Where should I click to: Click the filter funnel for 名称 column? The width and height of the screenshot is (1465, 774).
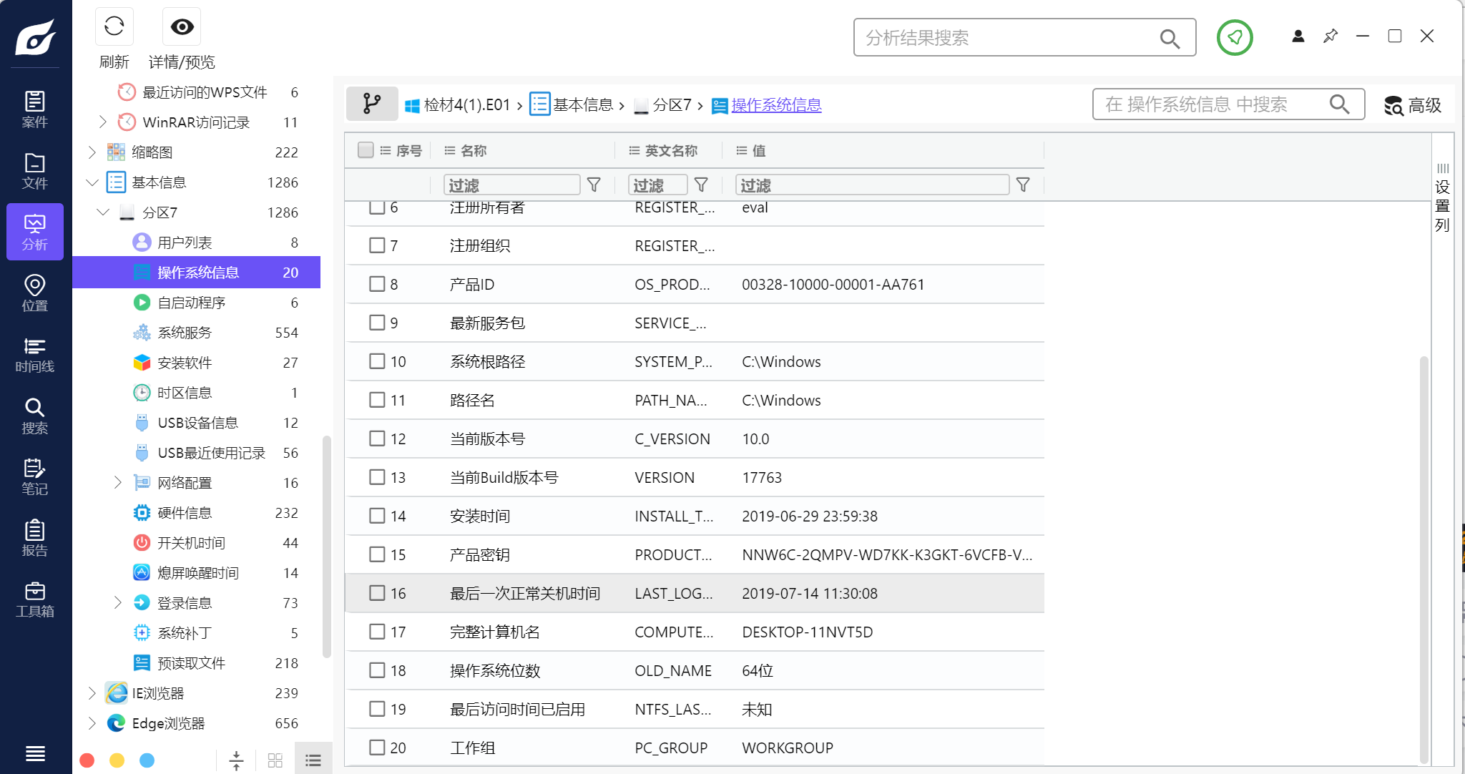point(594,185)
